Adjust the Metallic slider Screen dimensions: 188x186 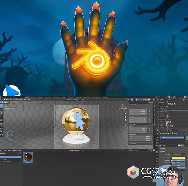pos(178,160)
